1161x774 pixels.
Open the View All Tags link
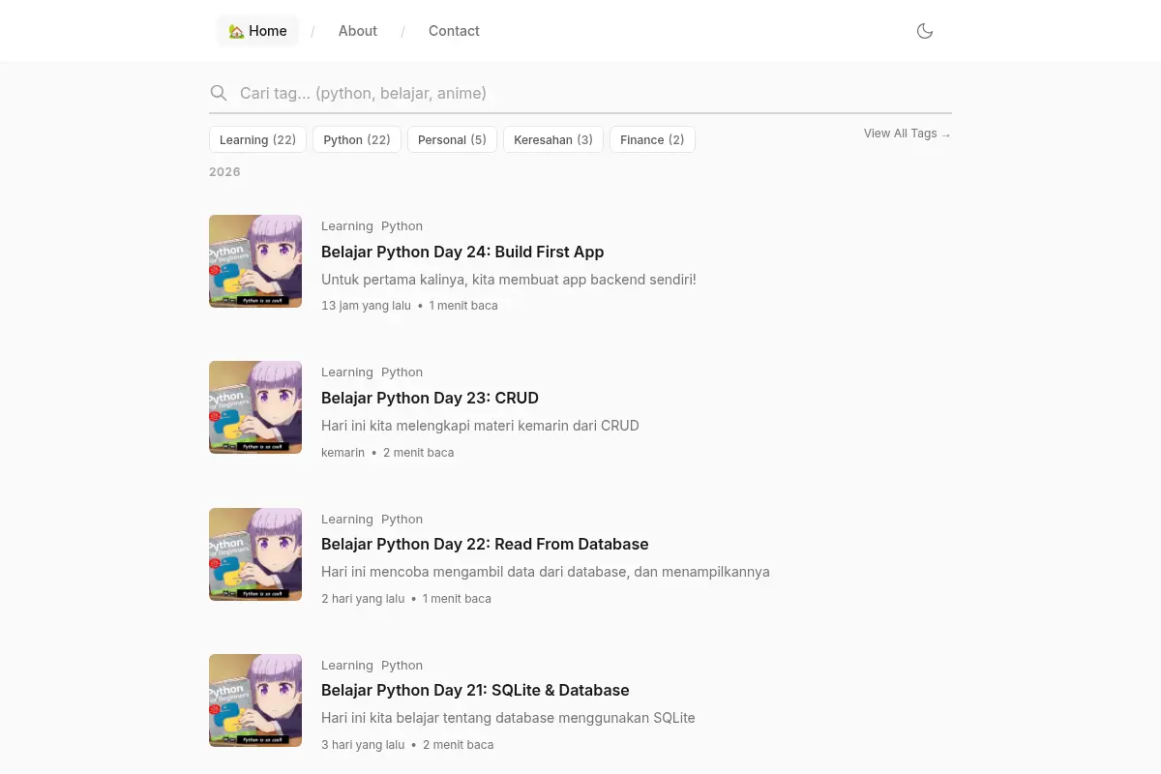pyautogui.click(x=908, y=134)
